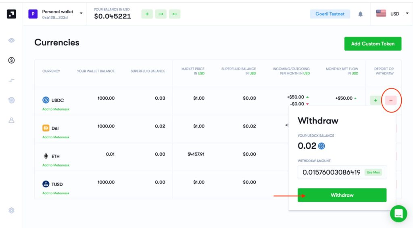The height and width of the screenshot is (228, 413).
Task: Click the INCOMING/OUTGOING PER MONTH column header
Action: [291, 71]
